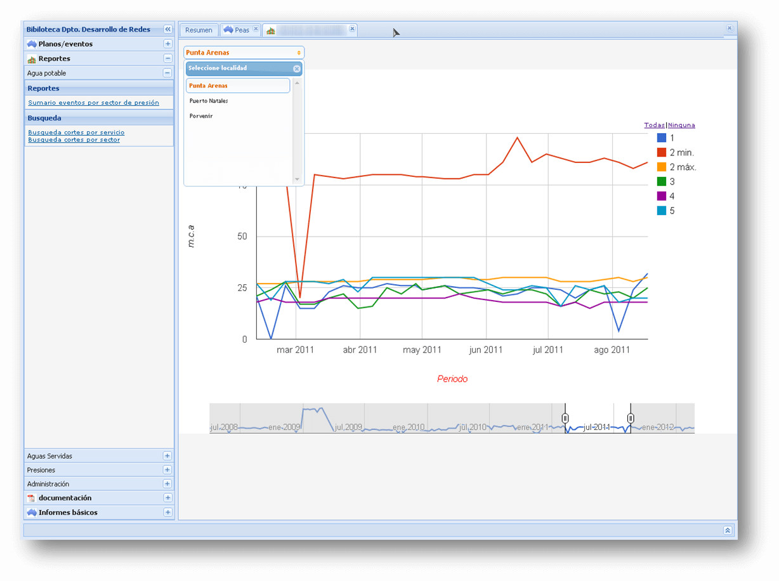
Task: Expand the Presiones panel
Action: pos(167,470)
